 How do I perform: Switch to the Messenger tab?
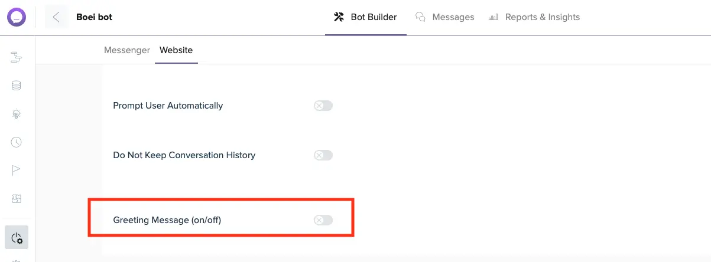127,50
